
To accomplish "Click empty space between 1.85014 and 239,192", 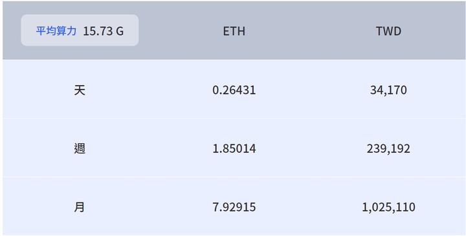I will coord(311,148).
